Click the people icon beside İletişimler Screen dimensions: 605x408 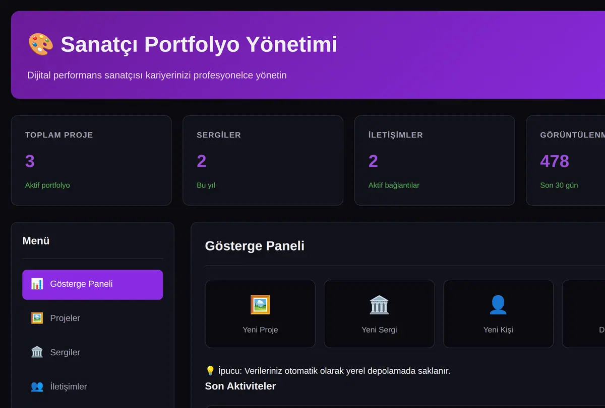37,386
